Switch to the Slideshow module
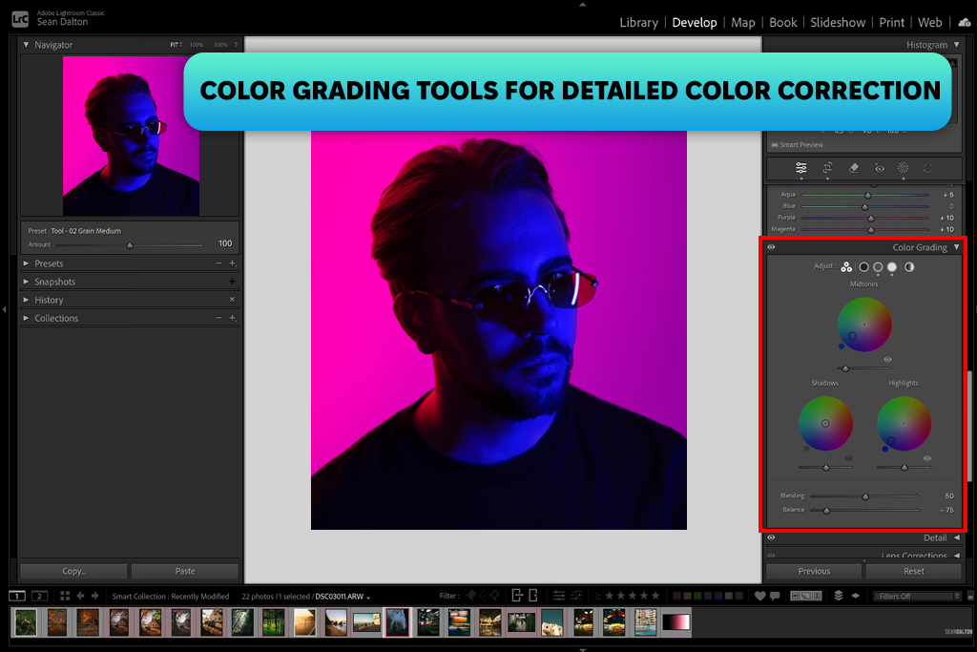The image size is (977, 652). [838, 23]
